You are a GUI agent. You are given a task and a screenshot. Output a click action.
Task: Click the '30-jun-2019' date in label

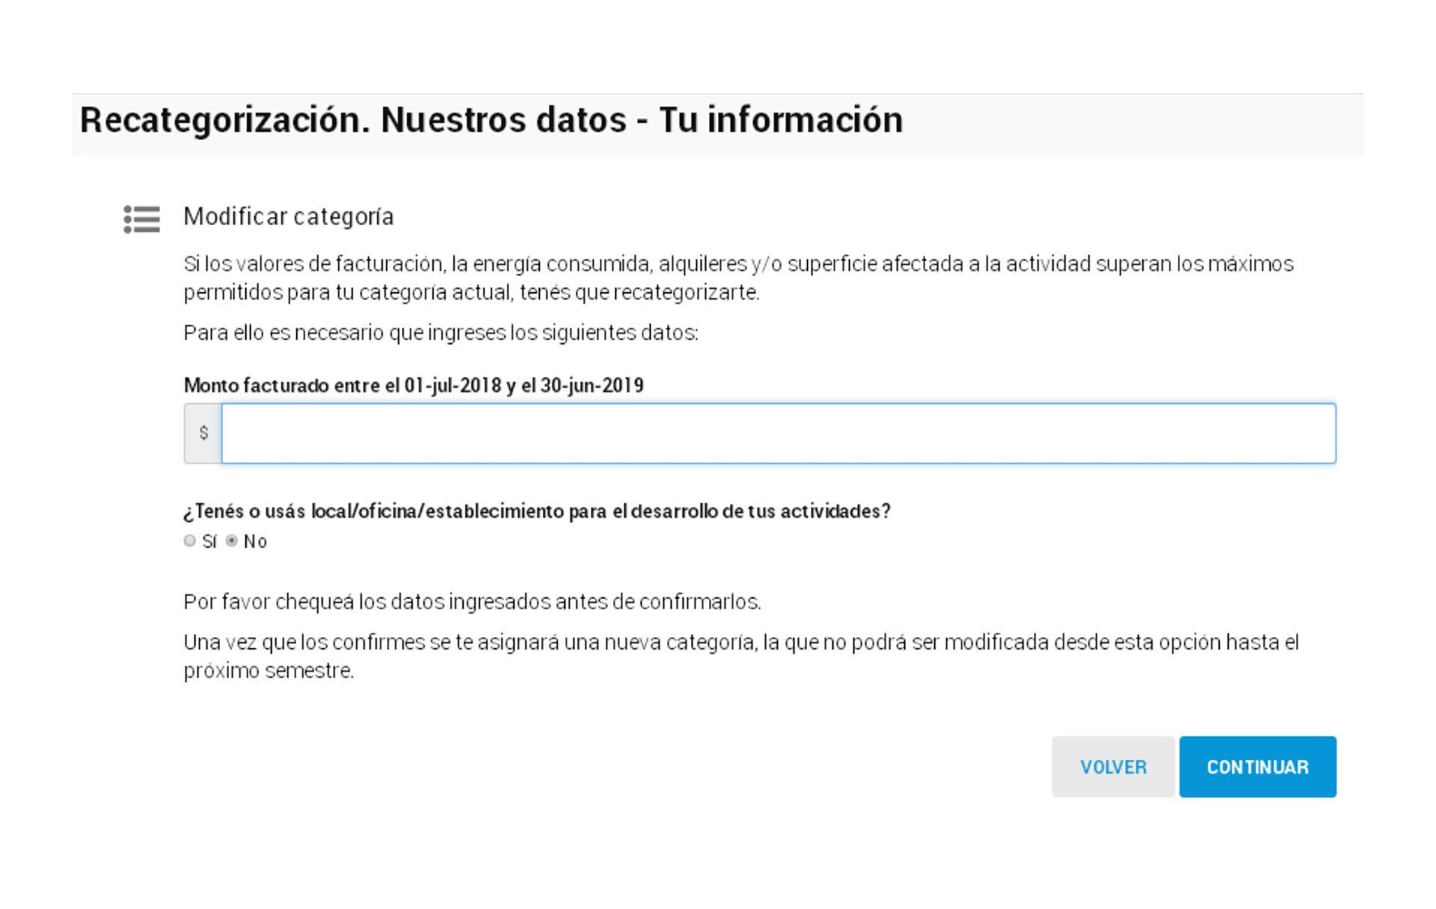click(x=592, y=385)
